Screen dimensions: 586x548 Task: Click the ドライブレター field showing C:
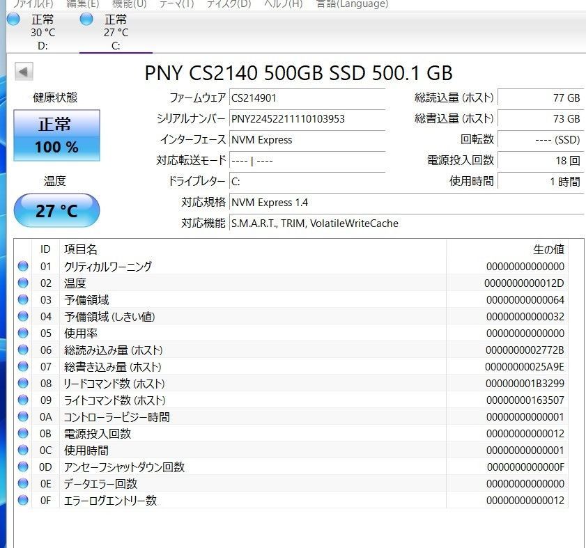(x=307, y=182)
